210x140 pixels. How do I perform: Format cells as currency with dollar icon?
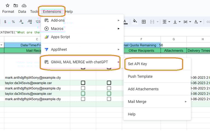tap(5, 22)
